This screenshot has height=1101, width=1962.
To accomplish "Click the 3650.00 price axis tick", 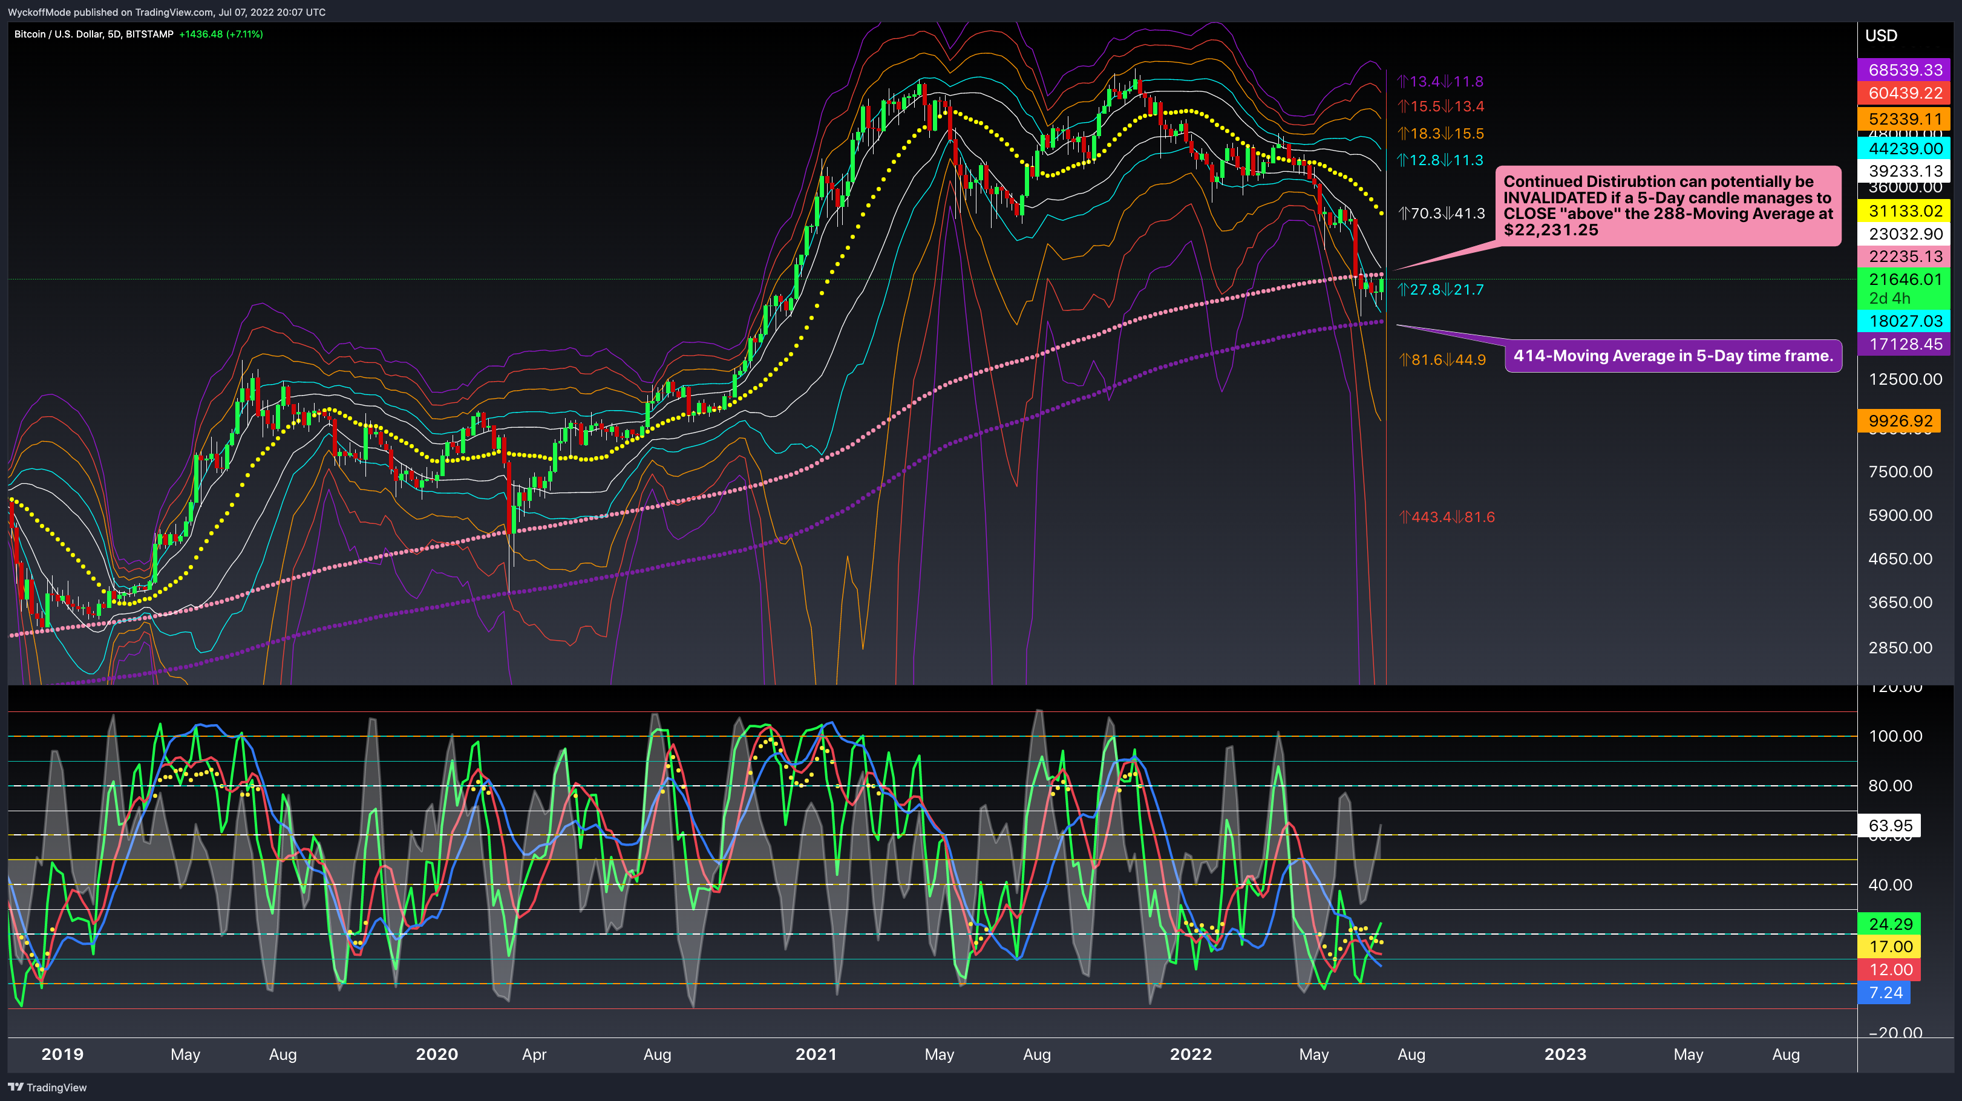I will coord(1900,603).
